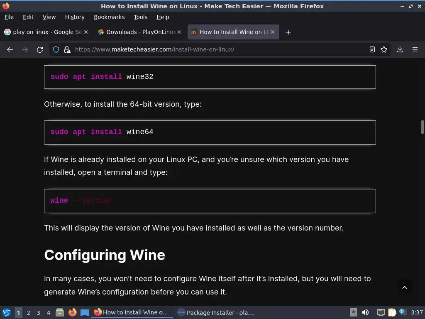The height and width of the screenshot is (319, 425).
Task: Open the update notifier tray icon
Action: click(403, 312)
